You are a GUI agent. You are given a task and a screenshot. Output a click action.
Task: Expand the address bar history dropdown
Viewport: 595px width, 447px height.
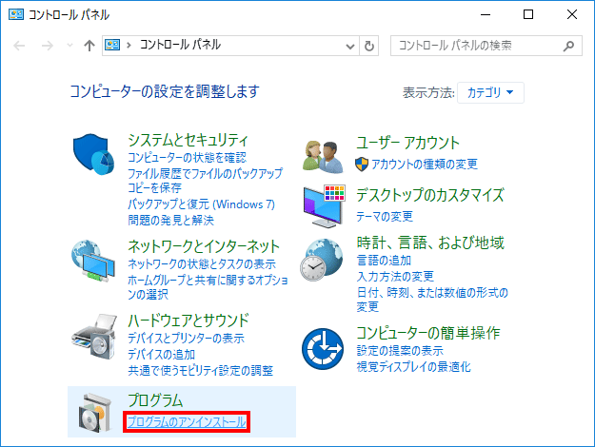point(349,46)
